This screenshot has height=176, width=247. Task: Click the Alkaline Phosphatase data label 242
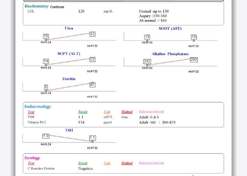[147, 61]
